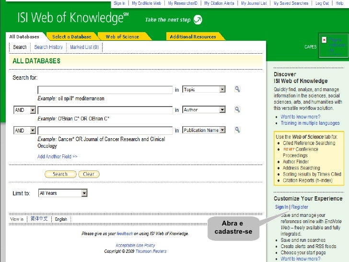The width and height of the screenshot is (349, 262).
Task: Select the Search sub-tab
Action: click(20, 47)
